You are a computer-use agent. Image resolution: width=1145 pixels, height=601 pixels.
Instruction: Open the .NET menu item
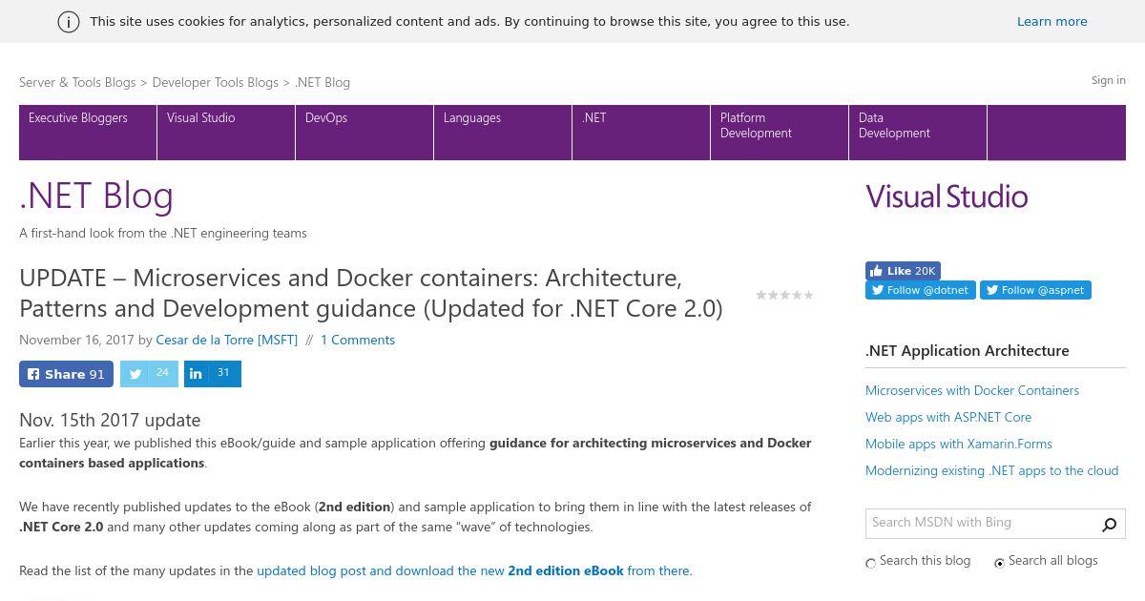[641, 133]
